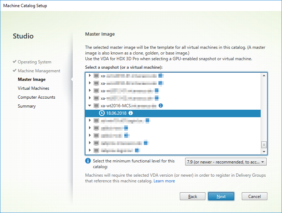The width and height of the screenshot is (282, 213).
Task: Click the blue info icon beside functional level
Action: click(88, 161)
